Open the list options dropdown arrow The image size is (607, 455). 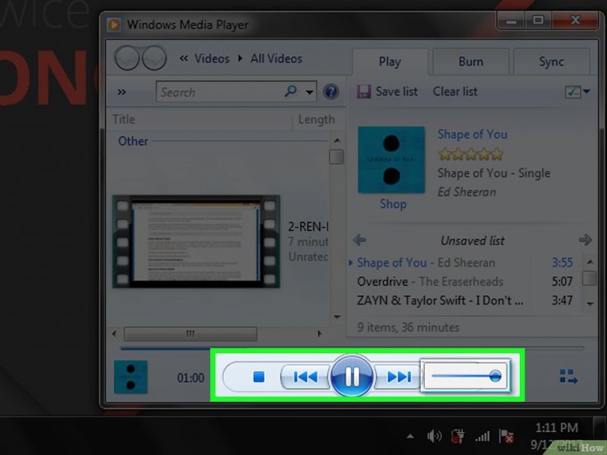[x=586, y=92]
